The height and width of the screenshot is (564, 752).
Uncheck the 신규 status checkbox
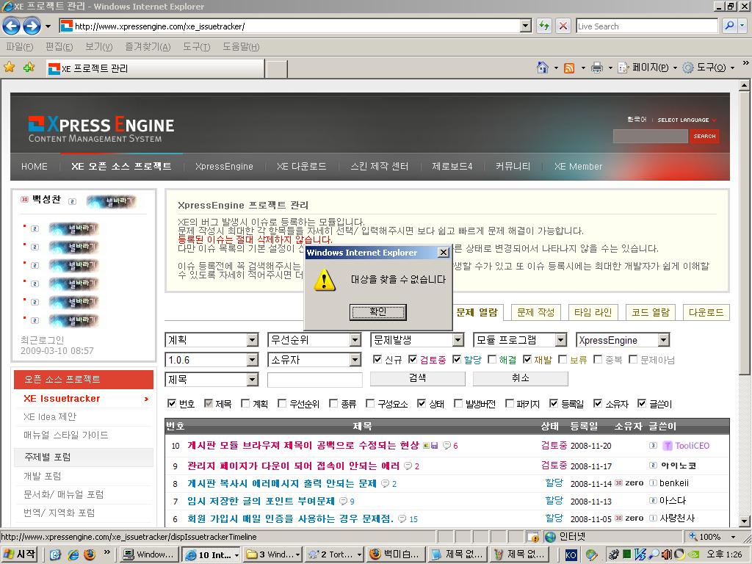coord(377,359)
